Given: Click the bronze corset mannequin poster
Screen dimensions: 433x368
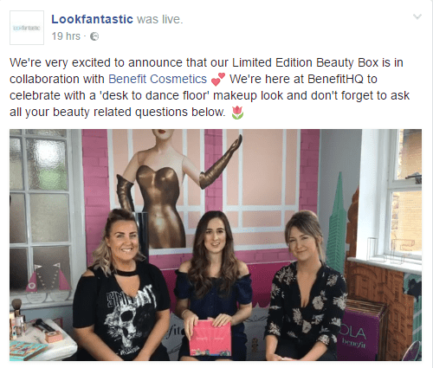Looking at the screenshot, I should coord(179,188).
